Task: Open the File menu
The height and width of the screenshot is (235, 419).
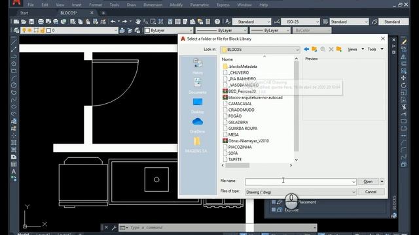Action: pyautogui.click(x=31, y=5)
